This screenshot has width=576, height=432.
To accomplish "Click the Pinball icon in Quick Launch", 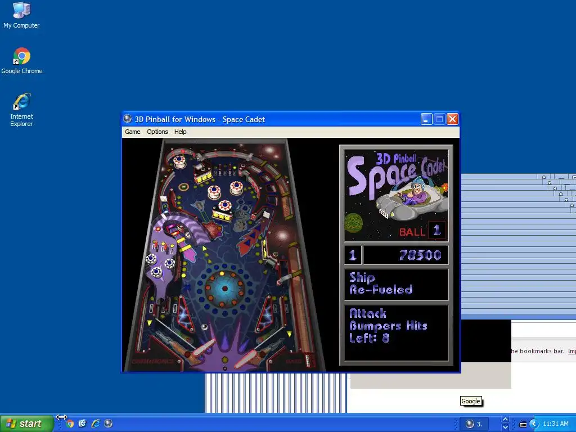I will tap(108, 424).
